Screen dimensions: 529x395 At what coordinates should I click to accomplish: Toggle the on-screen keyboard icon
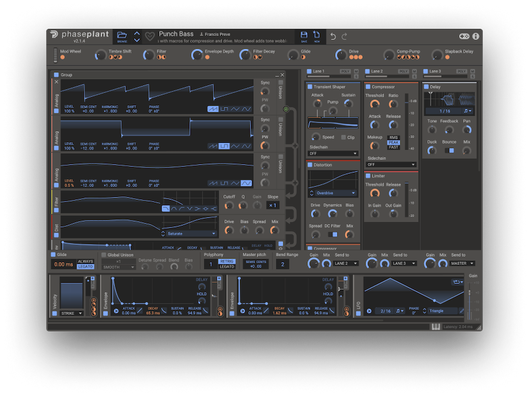[436, 327]
